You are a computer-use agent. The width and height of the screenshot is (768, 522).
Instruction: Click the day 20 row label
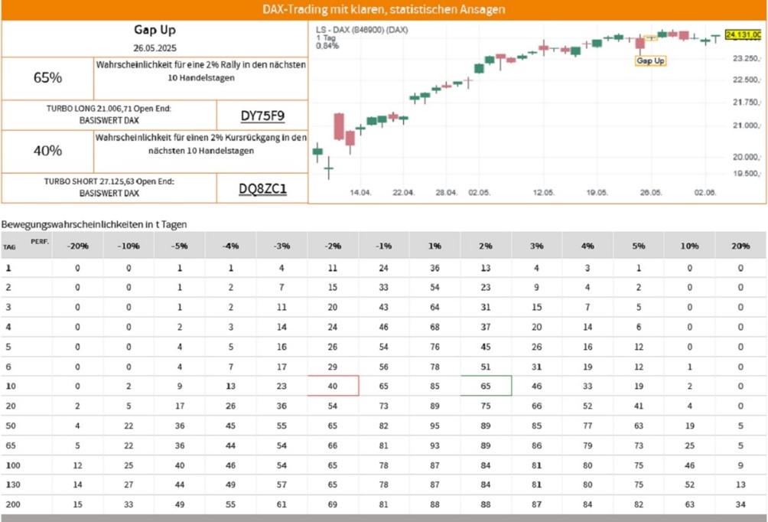tap(11, 406)
